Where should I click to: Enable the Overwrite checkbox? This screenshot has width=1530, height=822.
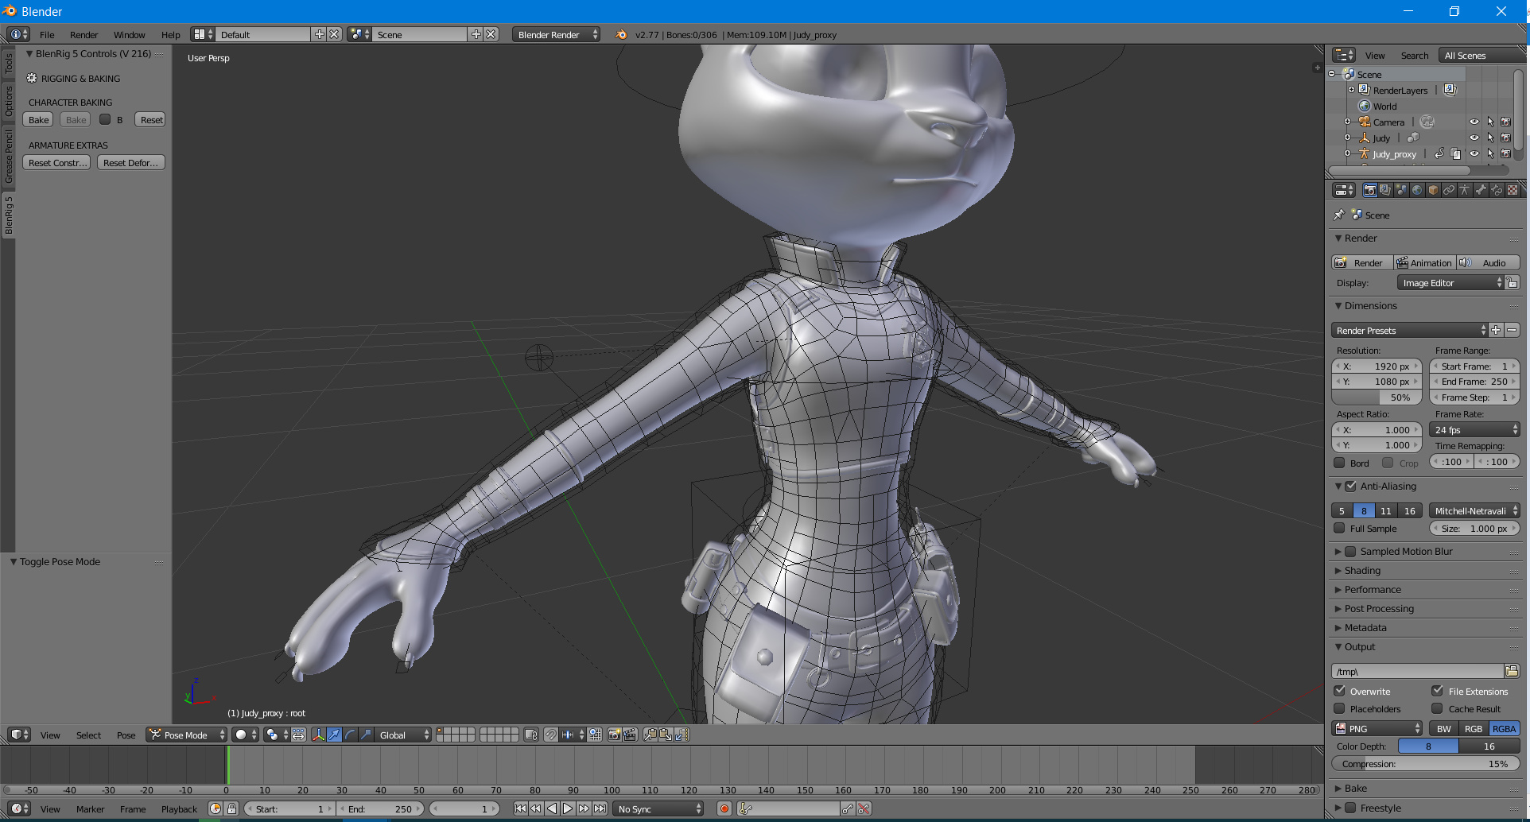pos(1340,691)
